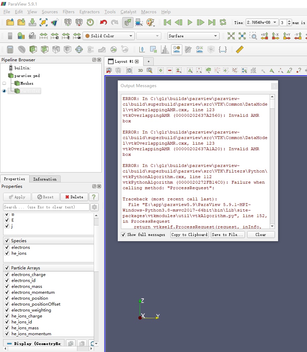This screenshot has height=352, width=307.
Task: Click the Redo arrow icon
Action: [x=115, y=22]
